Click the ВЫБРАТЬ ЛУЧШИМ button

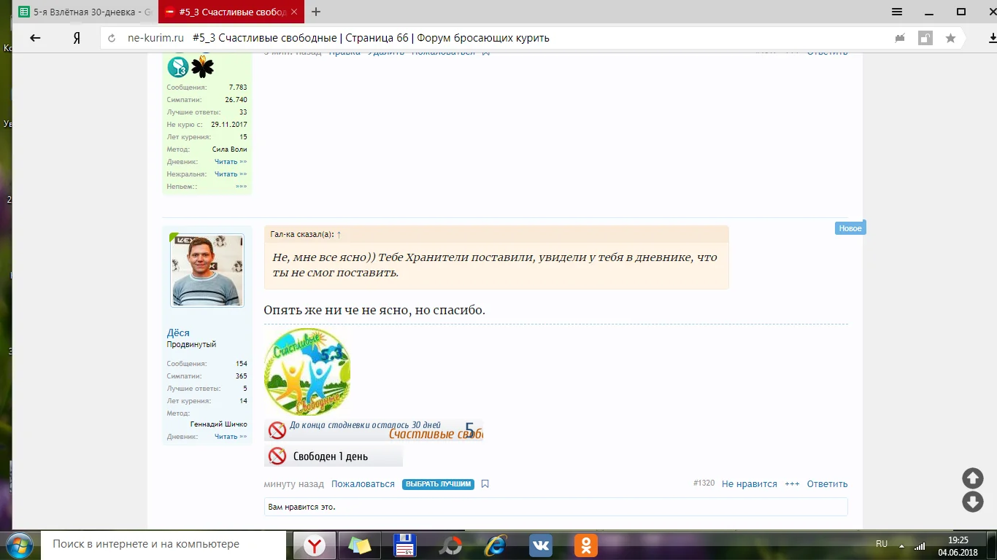click(x=438, y=484)
